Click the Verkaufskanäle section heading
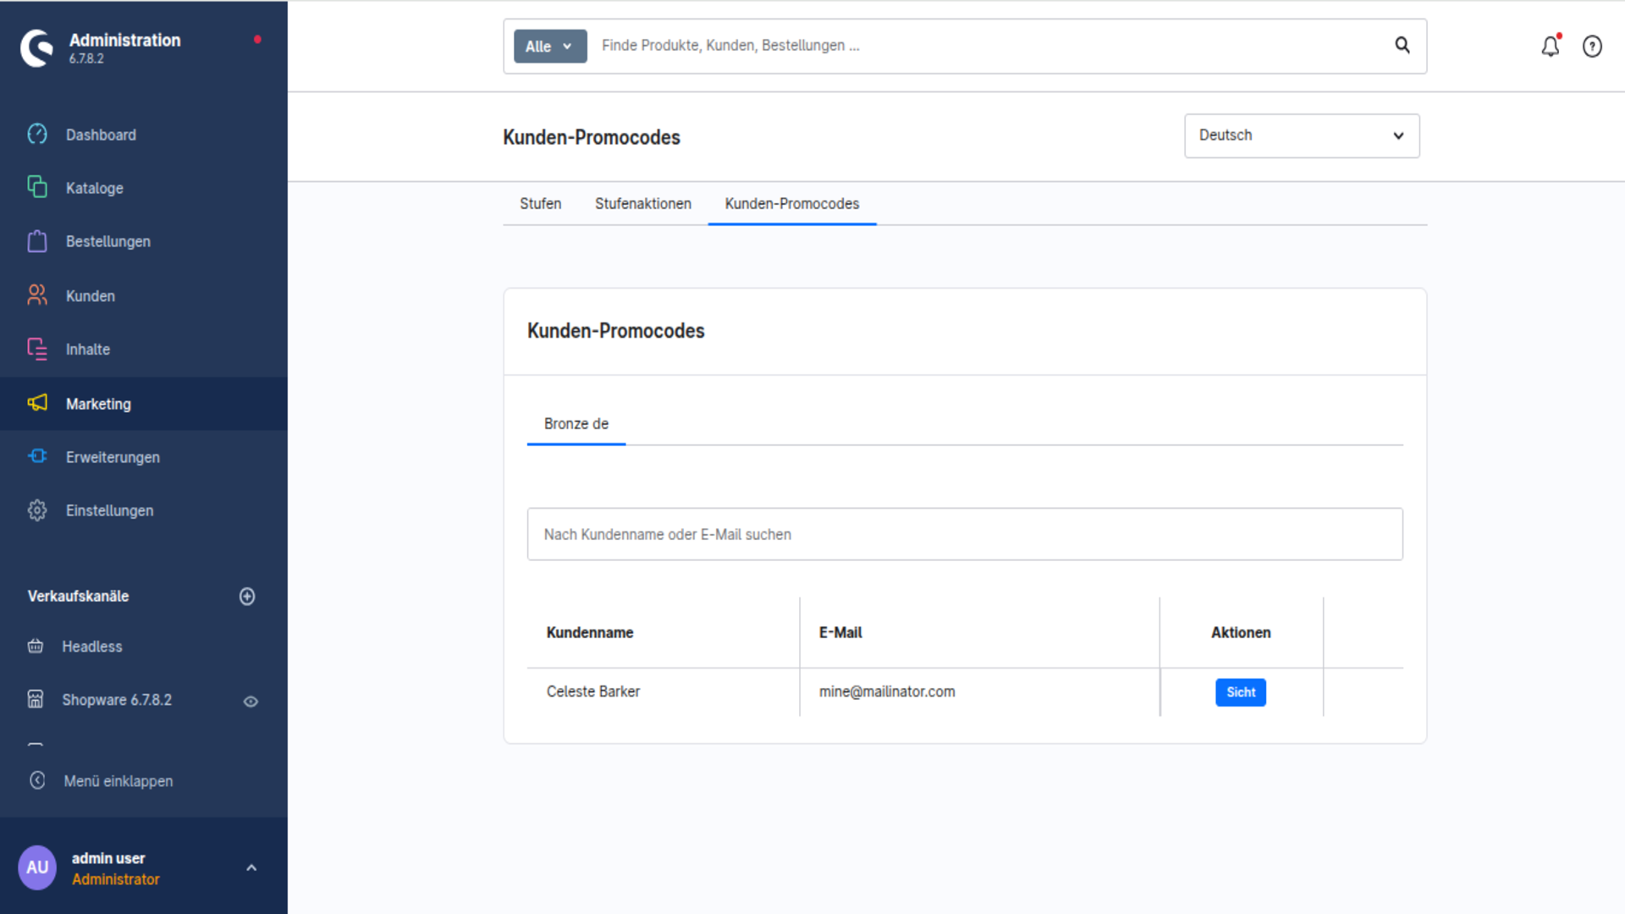This screenshot has width=1625, height=914. point(78,596)
